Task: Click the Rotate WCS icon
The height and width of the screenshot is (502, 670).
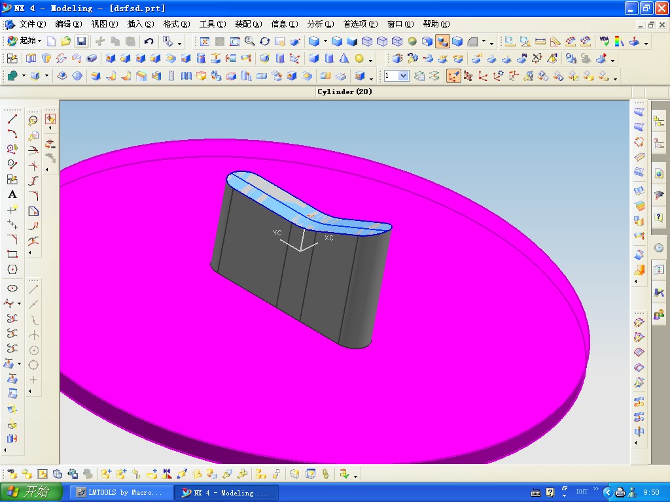Action: pyautogui.click(x=498, y=76)
